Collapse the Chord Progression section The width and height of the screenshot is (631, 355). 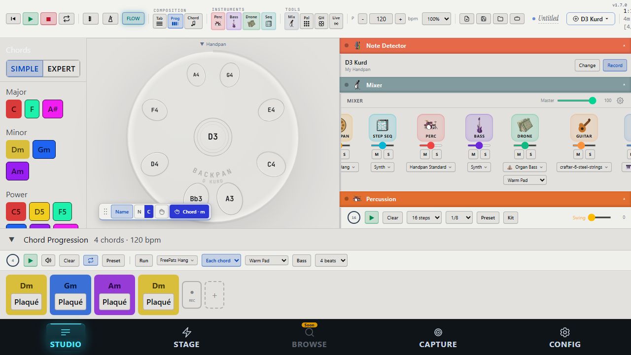11,240
